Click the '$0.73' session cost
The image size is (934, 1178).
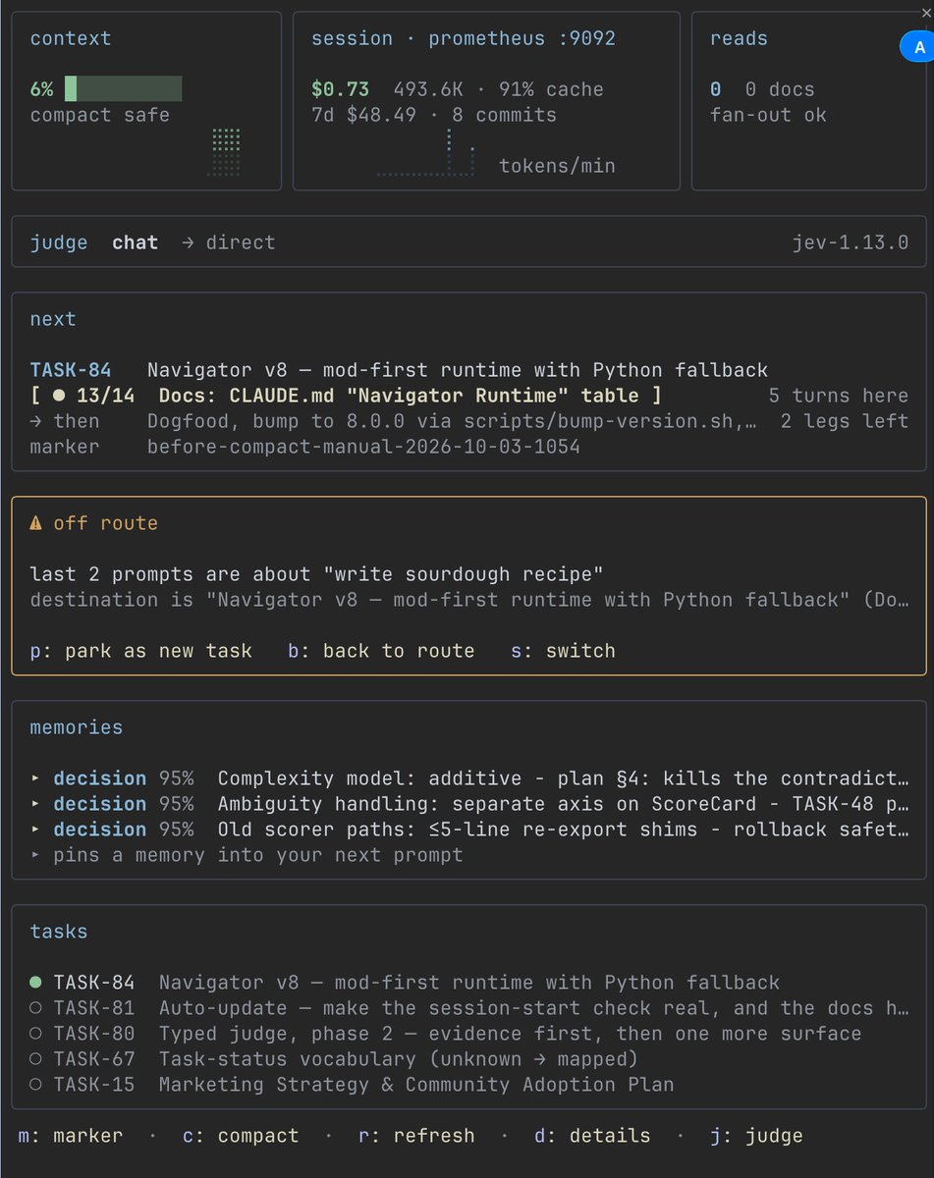click(340, 89)
